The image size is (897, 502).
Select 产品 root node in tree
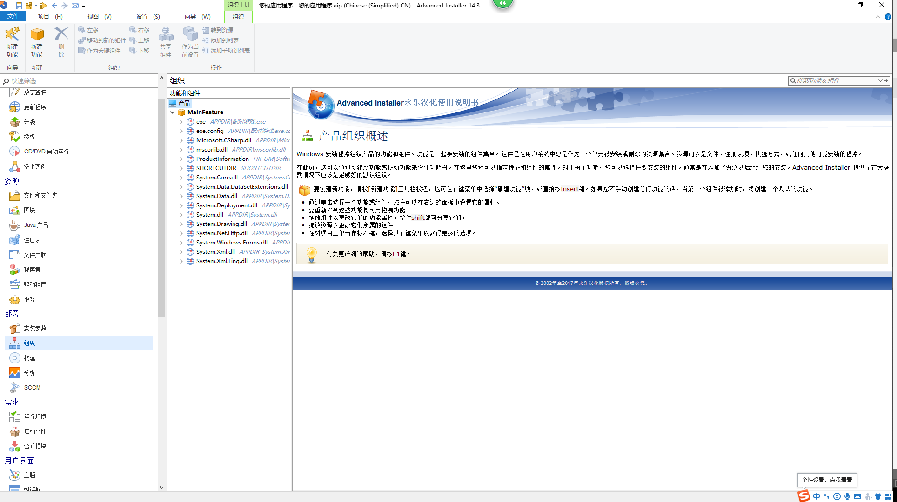180,103
